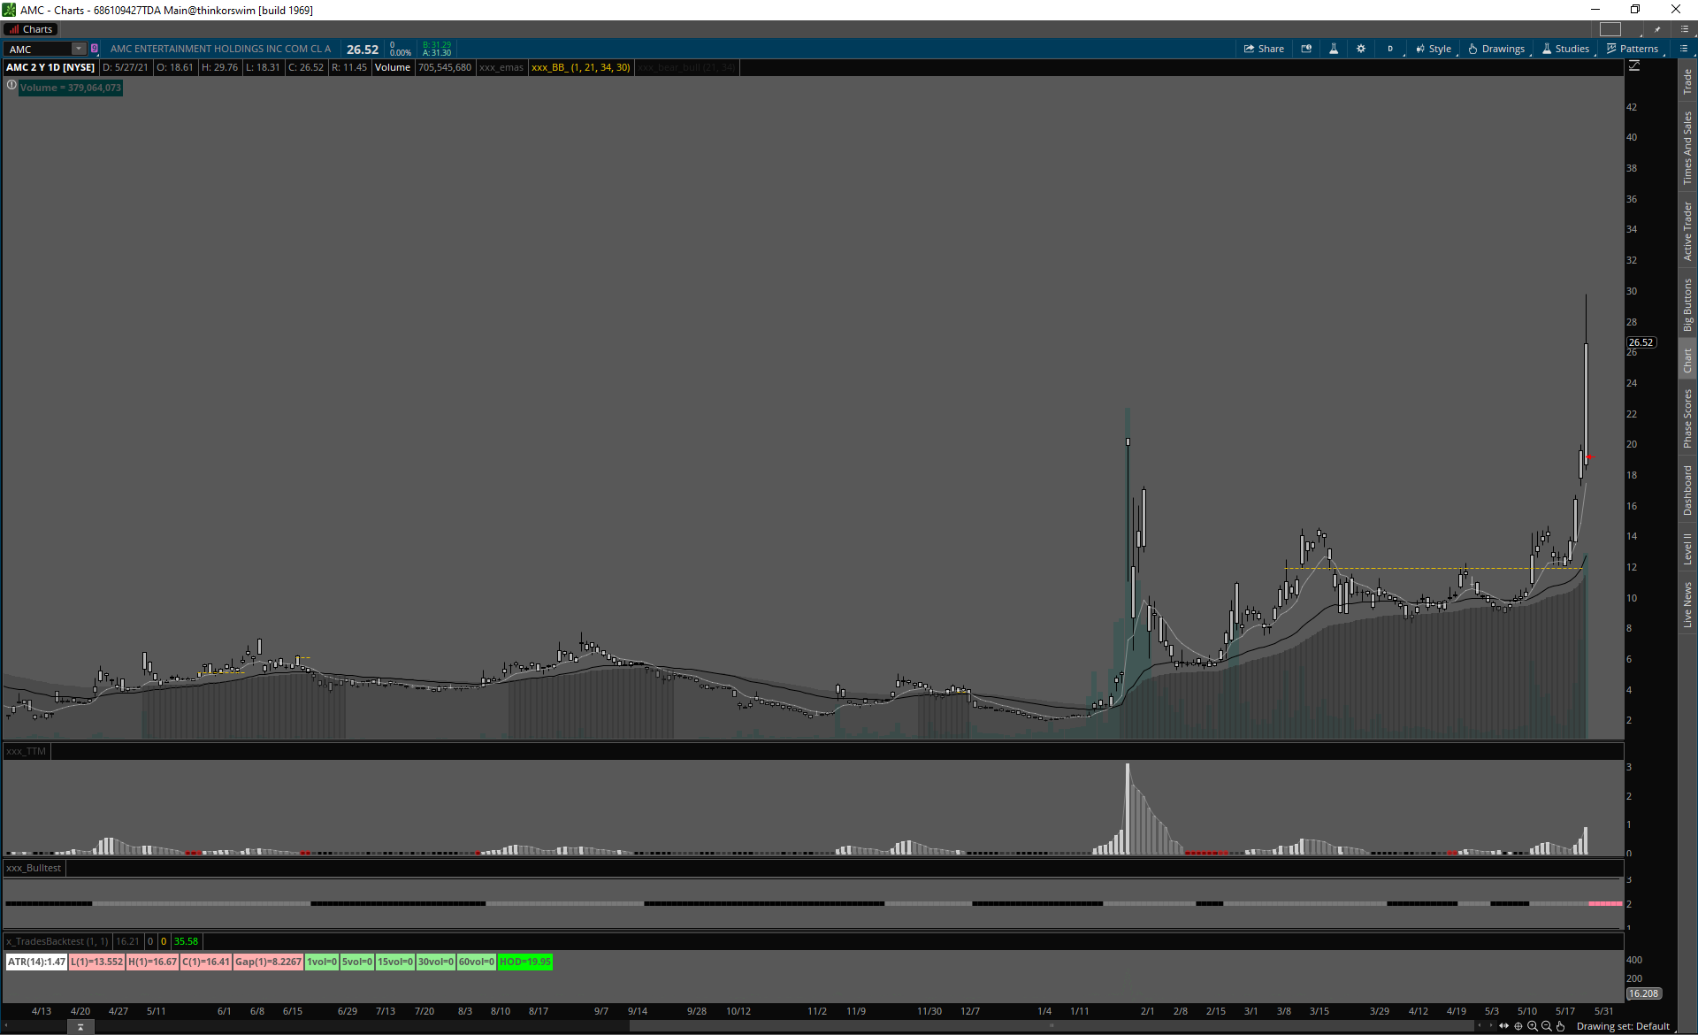Click the zoom out magnifier icon
The width and height of the screenshot is (1698, 1035).
pos(1547,1026)
